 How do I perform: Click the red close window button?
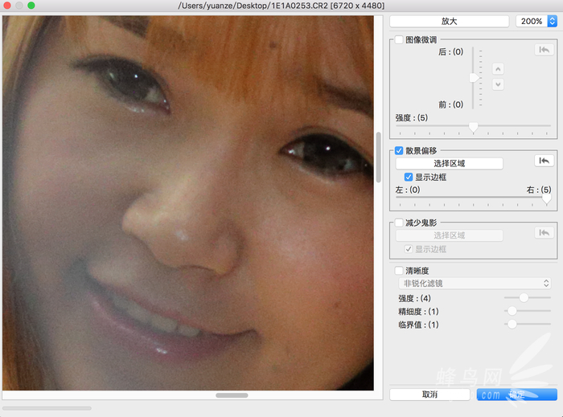click(x=6, y=6)
